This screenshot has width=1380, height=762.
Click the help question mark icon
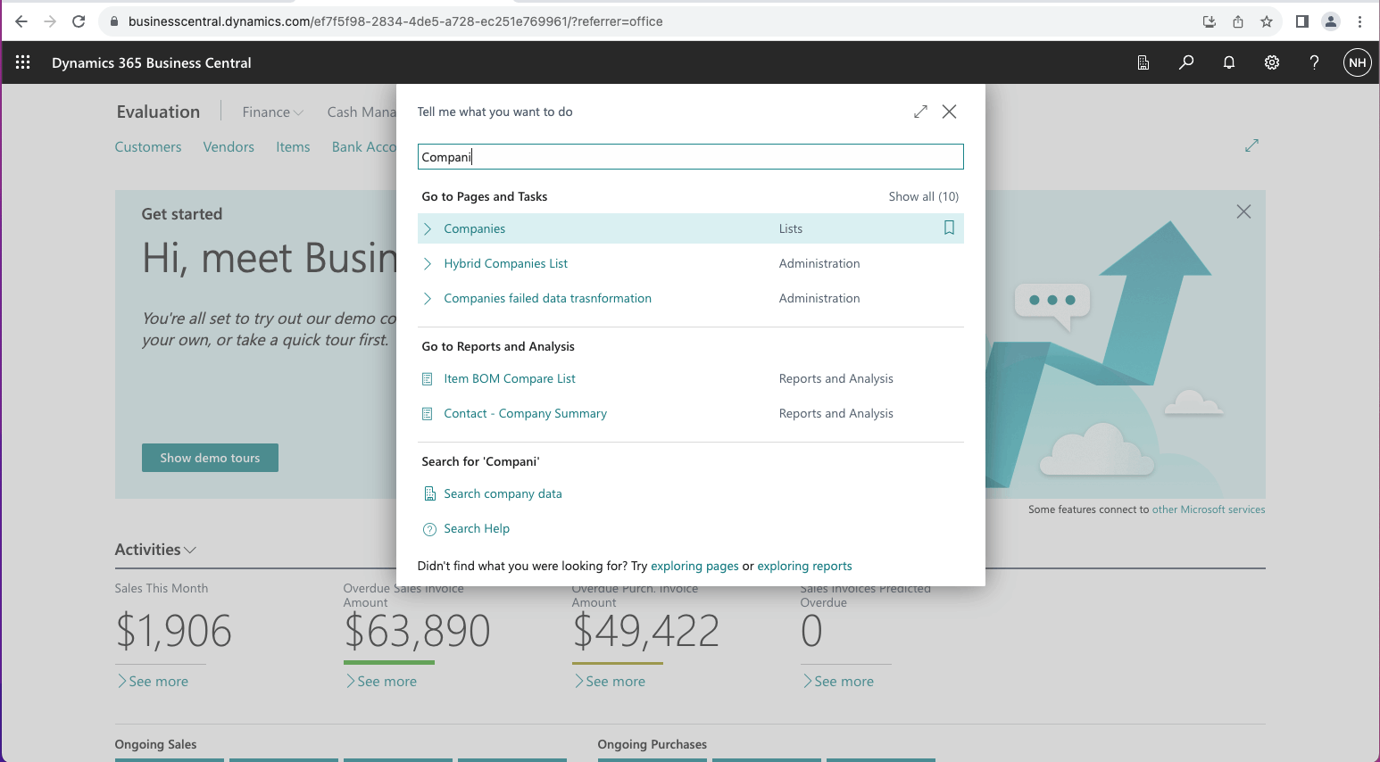1314,62
